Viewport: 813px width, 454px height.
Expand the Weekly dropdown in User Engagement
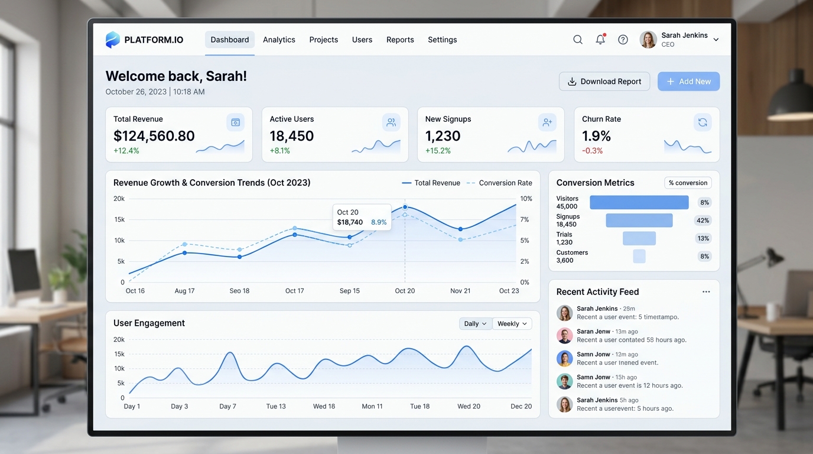(512, 324)
